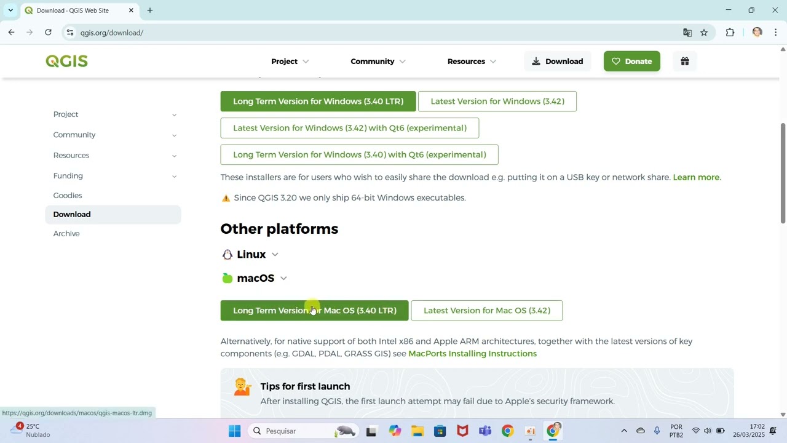787x443 pixels.
Task: Toggle the Linux platform section
Action: tap(250, 254)
